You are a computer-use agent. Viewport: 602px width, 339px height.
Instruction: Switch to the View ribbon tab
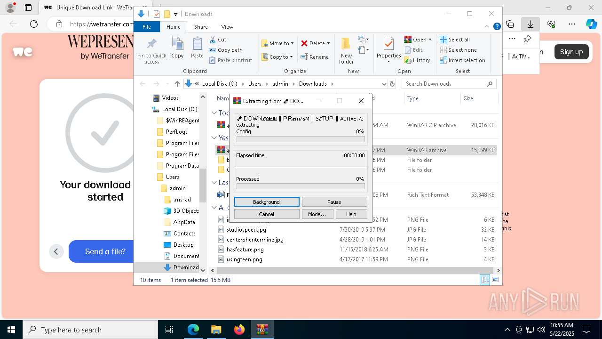(227, 27)
